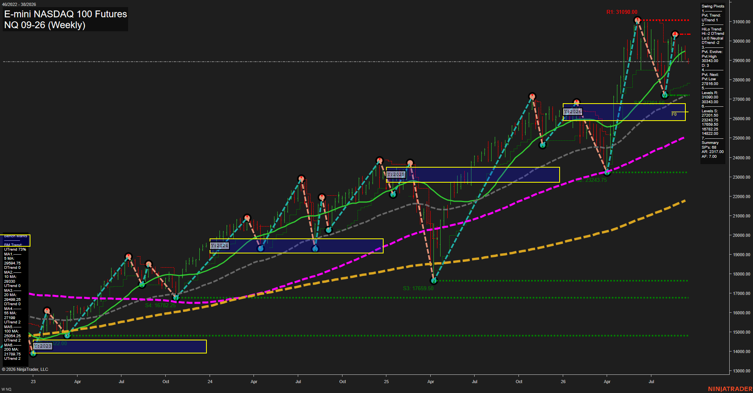
Task: Click the 14822.00 support level value
Action: pyautogui.click(x=710, y=134)
